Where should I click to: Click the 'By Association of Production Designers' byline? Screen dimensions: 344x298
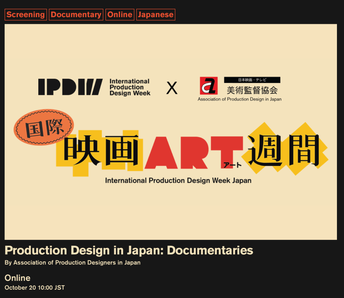tap(73, 263)
